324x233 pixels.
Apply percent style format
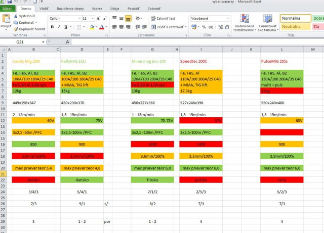coord(204,27)
